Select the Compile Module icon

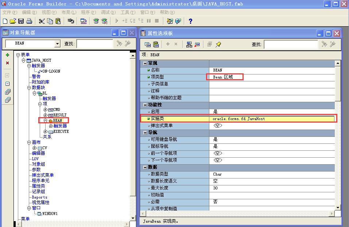click(x=84, y=21)
